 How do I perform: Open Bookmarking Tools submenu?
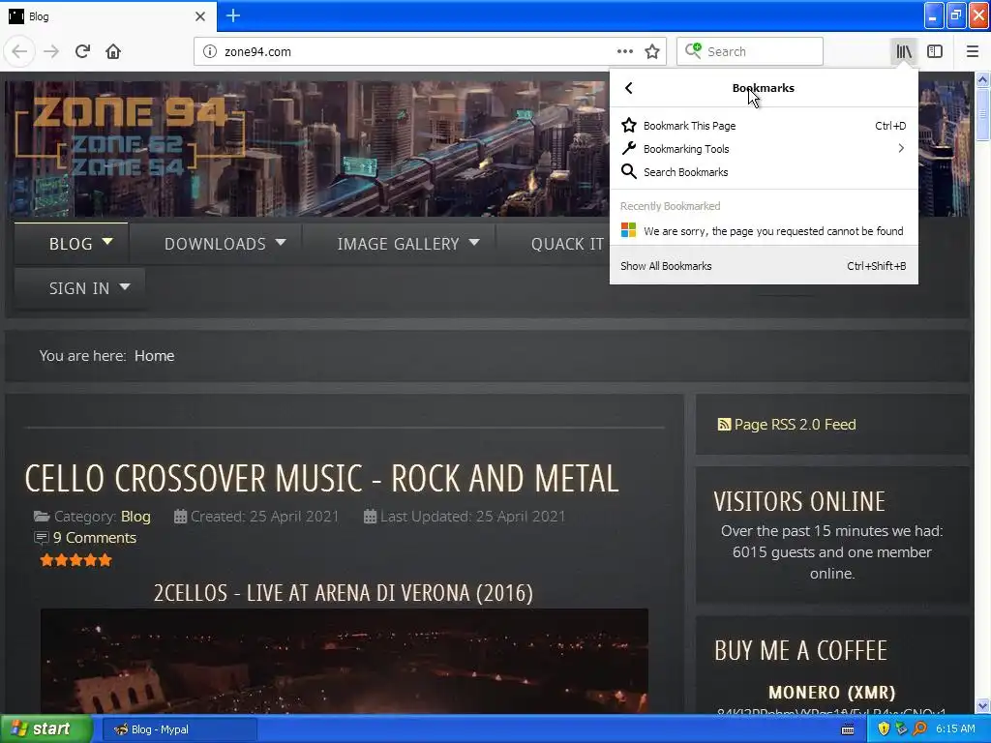coord(764,149)
